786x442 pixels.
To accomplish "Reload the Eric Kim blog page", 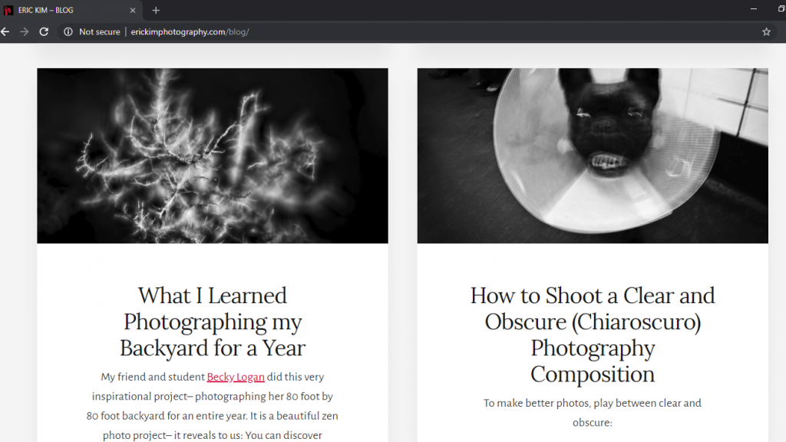I will [44, 31].
